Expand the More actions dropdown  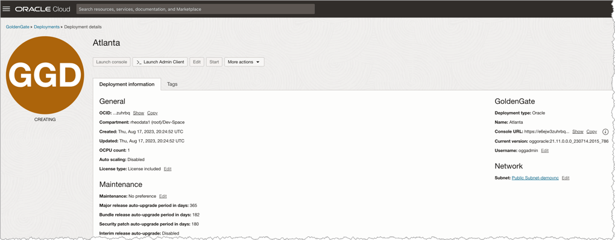(244, 62)
